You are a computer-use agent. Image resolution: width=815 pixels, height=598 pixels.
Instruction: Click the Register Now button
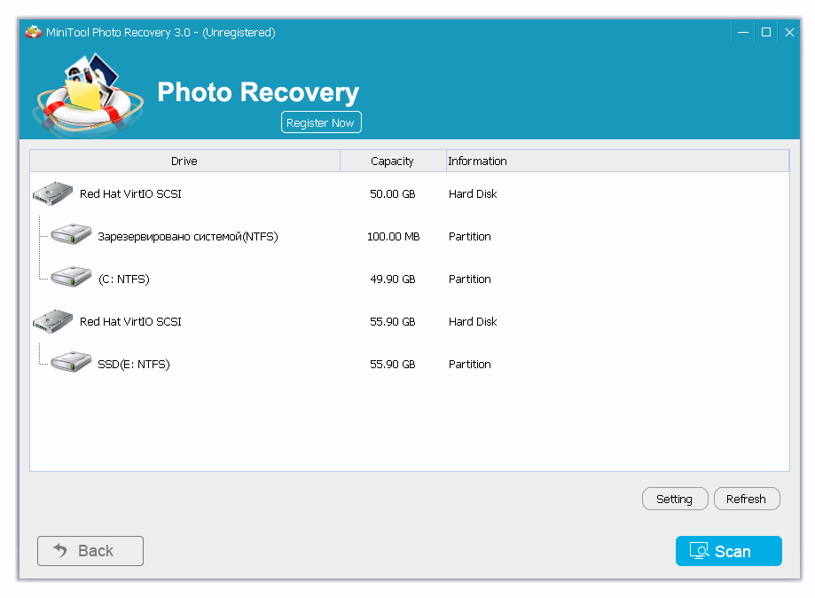click(x=321, y=122)
